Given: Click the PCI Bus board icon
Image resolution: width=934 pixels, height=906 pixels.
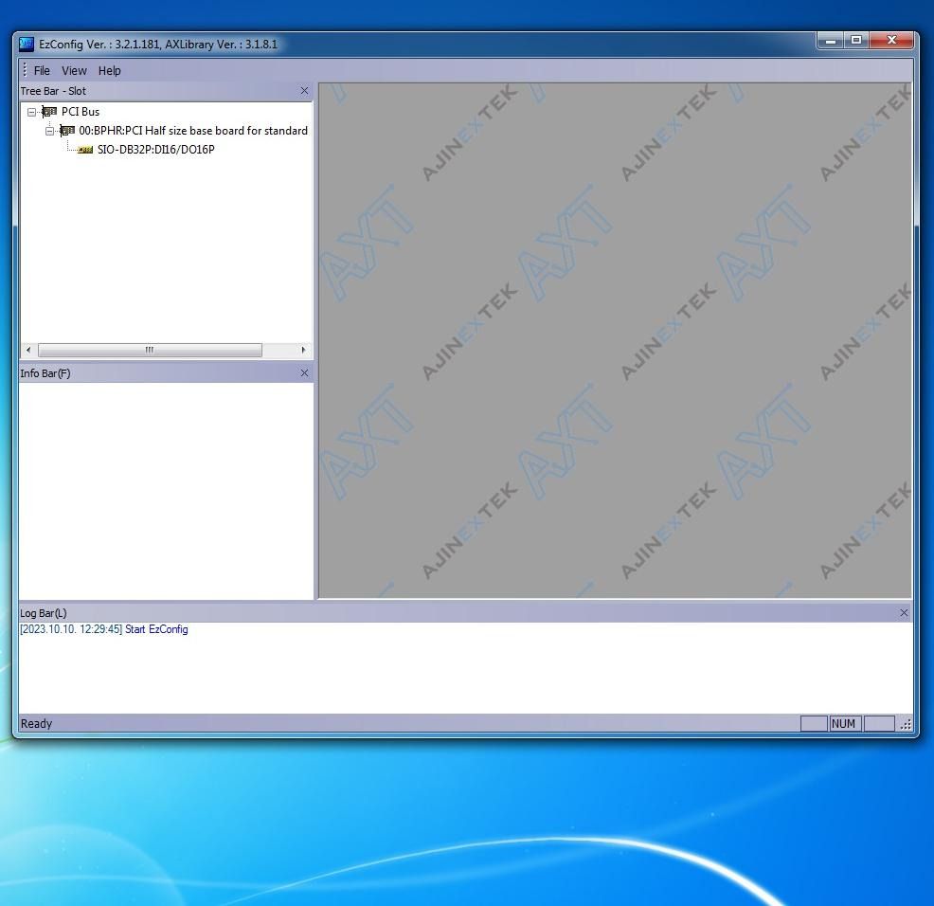Looking at the screenshot, I should pos(50,112).
